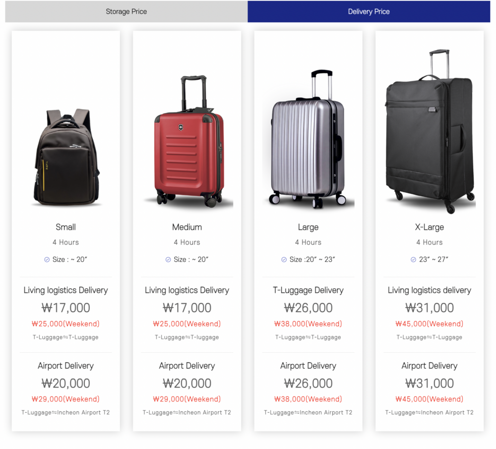This screenshot has width=496, height=449.
Task: Click the Medium heading
Action: coord(187,227)
